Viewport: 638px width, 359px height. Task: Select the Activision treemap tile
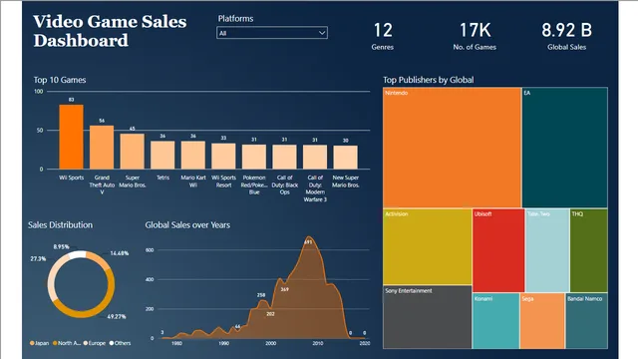tap(428, 246)
